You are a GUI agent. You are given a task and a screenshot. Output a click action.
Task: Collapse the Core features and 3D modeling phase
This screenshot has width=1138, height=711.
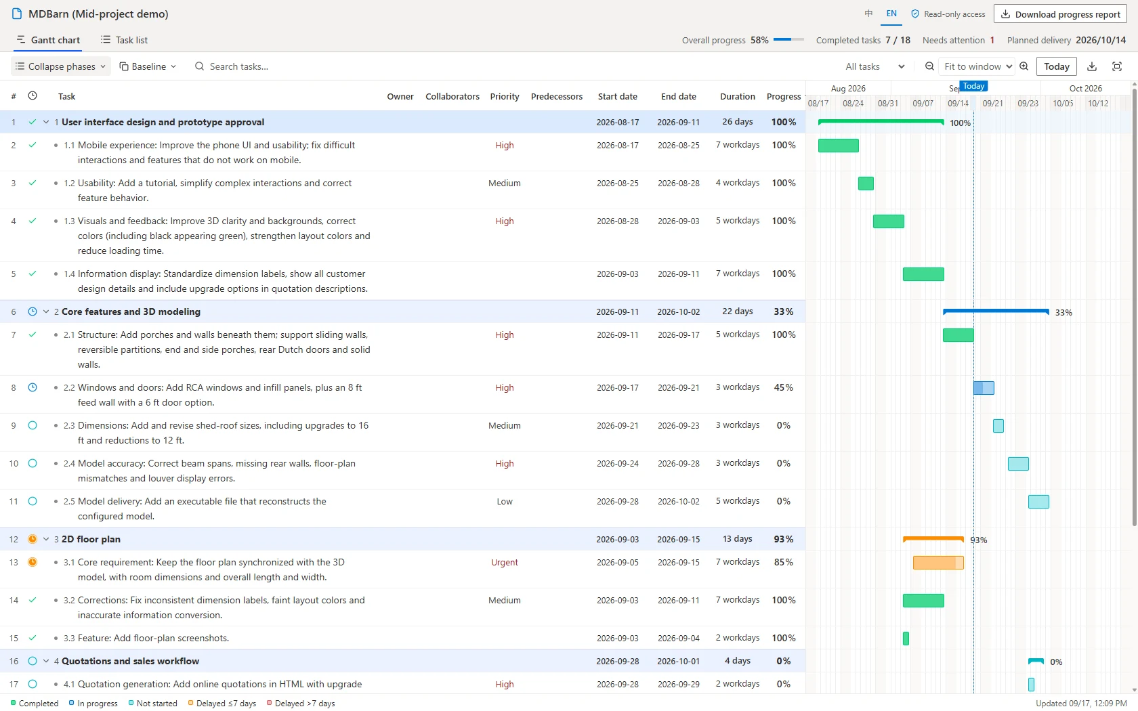pyautogui.click(x=46, y=311)
